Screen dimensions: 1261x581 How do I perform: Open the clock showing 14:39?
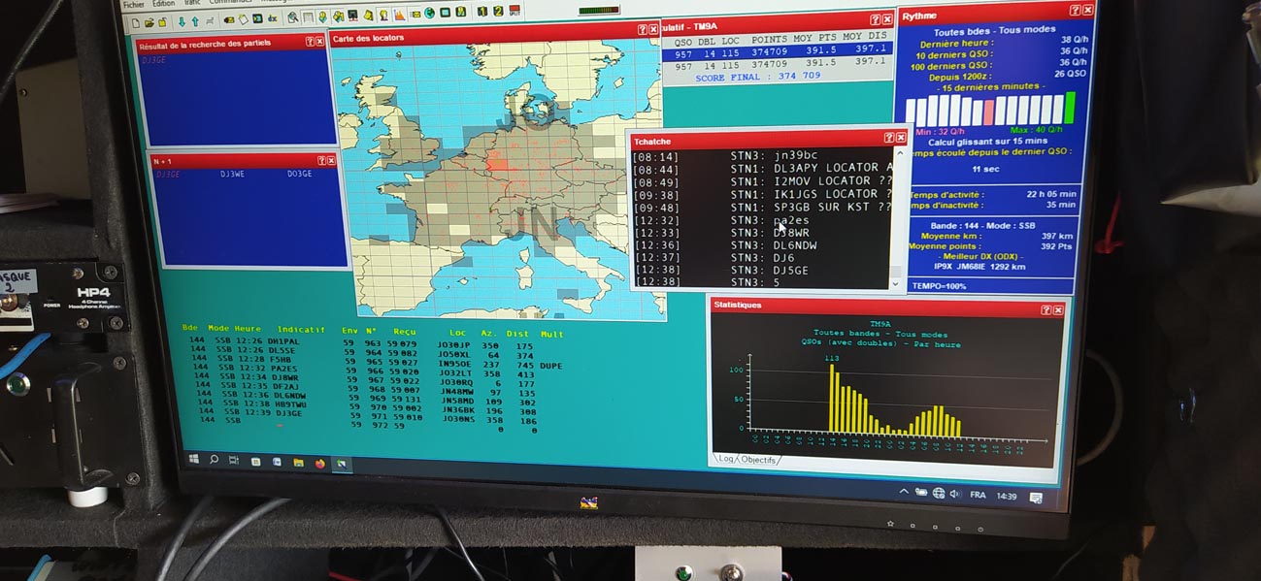(1007, 496)
